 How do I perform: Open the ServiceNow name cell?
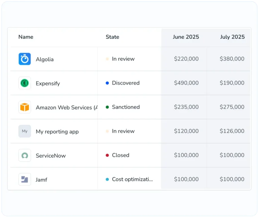(51, 155)
